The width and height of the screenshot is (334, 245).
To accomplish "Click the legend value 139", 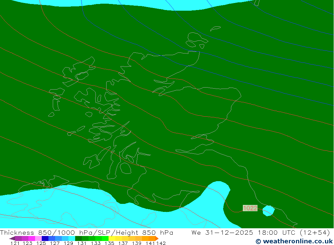I will [x=137, y=243].
